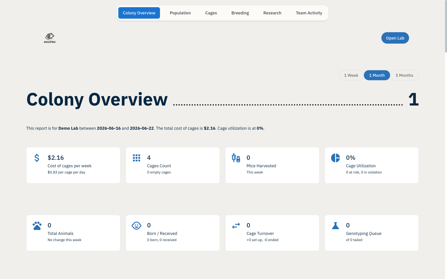Switch to the Colony Overview tab
Image resolution: width=447 pixels, height=279 pixels.
coord(139,13)
